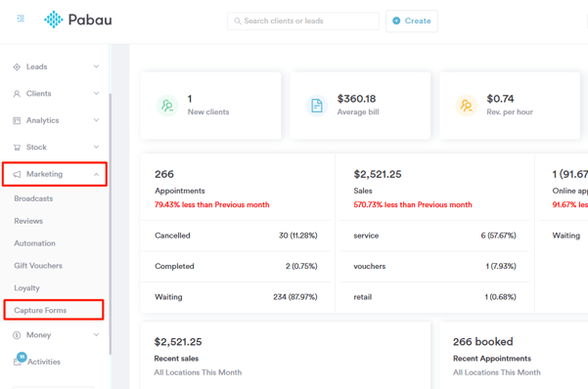Click the vouchers 1 (7.93%) row
This screenshot has width=588, height=389.
[434, 266]
